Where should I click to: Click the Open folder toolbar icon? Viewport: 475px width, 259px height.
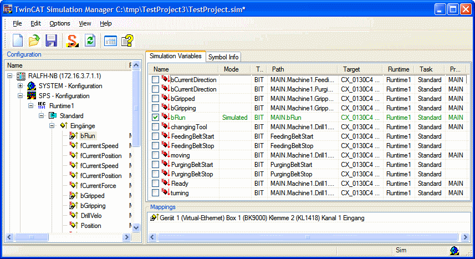coord(34,40)
